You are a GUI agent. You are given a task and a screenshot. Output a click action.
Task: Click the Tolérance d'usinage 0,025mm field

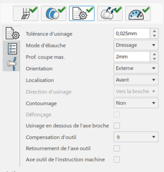point(132,33)
